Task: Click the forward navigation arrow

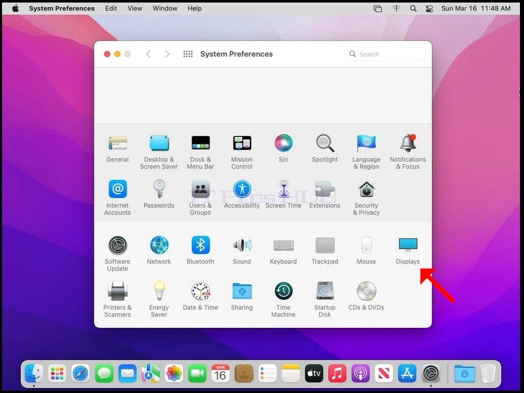Action: pos(167,54)
